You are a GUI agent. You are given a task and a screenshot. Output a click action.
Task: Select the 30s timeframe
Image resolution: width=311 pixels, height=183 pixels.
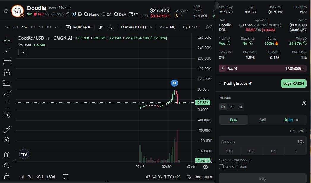click(15, 27)
